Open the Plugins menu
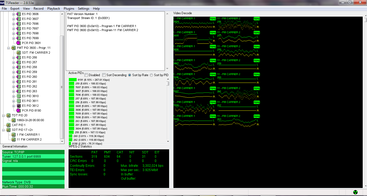This screenshot has width=367, height=196. 69,9
